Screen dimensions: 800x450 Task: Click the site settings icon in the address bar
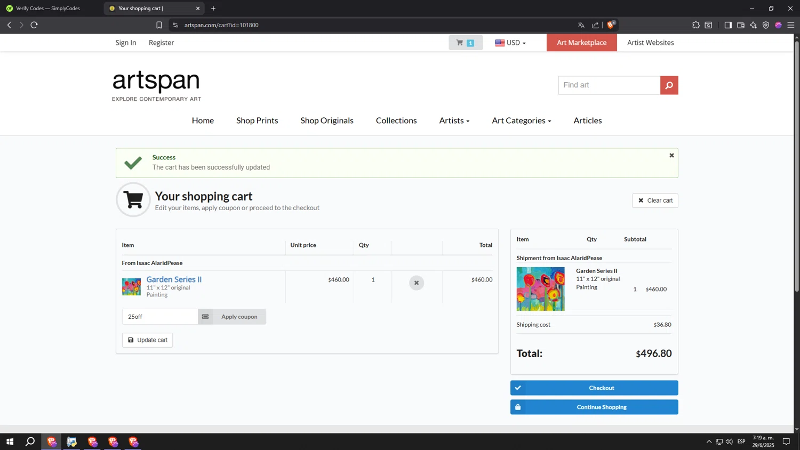[175, 25]
